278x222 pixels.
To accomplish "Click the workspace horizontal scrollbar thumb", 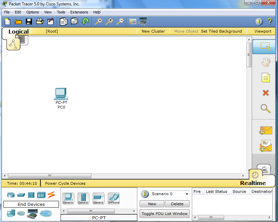I will 50,176.
